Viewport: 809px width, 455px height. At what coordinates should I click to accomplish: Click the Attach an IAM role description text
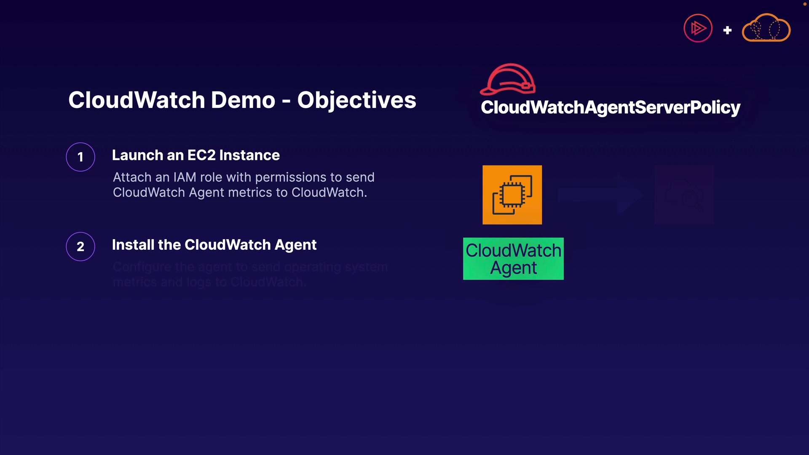[244, 177]
